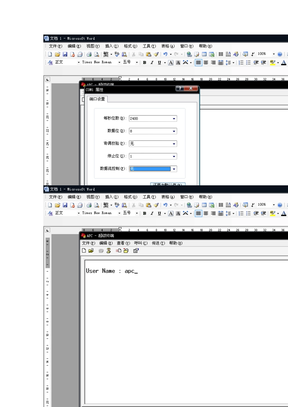The width and height of the screenshot is (288, 407).
Task: Click the Font Color button in upper Word window
Action: coord(283,63)
